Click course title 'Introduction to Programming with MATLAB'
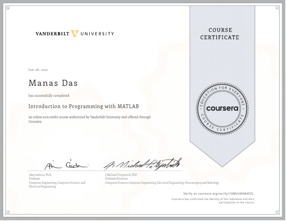This screenshot has height=221, width=286. tap(84, 106)
